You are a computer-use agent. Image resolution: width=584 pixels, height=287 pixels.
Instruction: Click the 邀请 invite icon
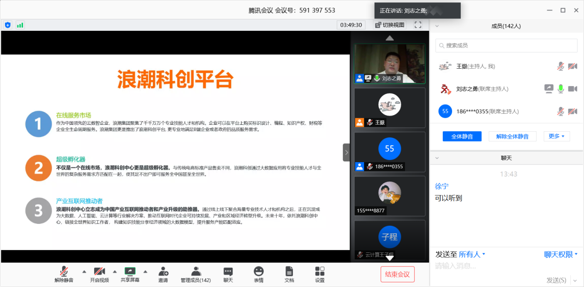tap(163, 271)
